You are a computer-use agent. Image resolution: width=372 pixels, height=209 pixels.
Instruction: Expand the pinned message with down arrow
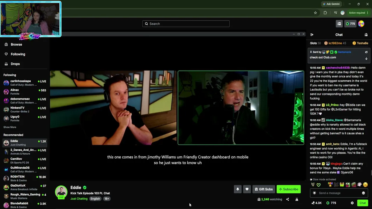[366, 58]
